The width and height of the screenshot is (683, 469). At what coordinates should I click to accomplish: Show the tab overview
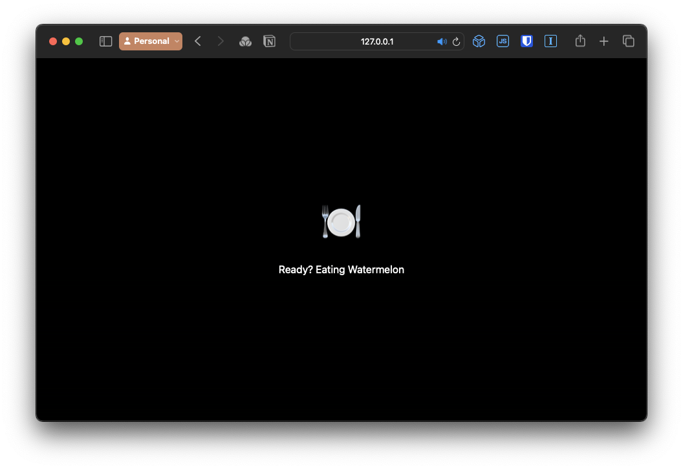(628, 41)
